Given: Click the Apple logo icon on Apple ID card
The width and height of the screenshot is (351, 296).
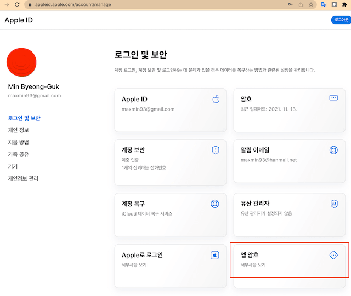Looking at the screenshot, I should click(216, 99).
